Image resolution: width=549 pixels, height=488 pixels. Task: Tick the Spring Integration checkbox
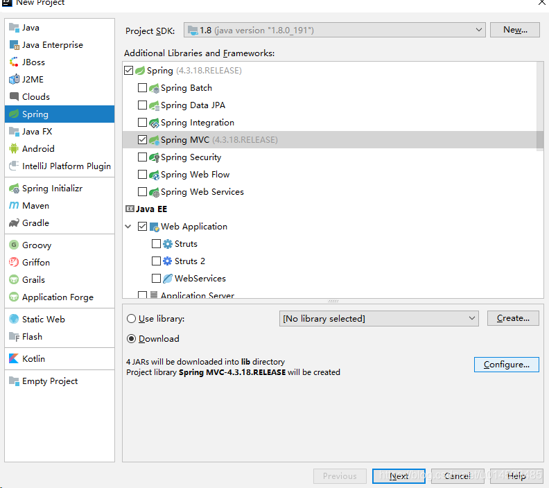point(142,122)
